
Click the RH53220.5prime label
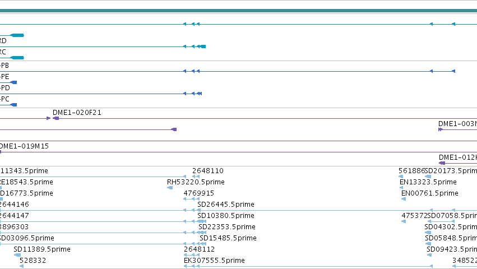[x=196, y=182]
